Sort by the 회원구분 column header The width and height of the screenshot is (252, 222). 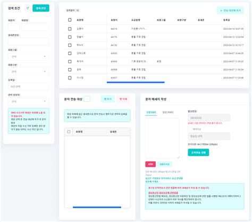182,20
